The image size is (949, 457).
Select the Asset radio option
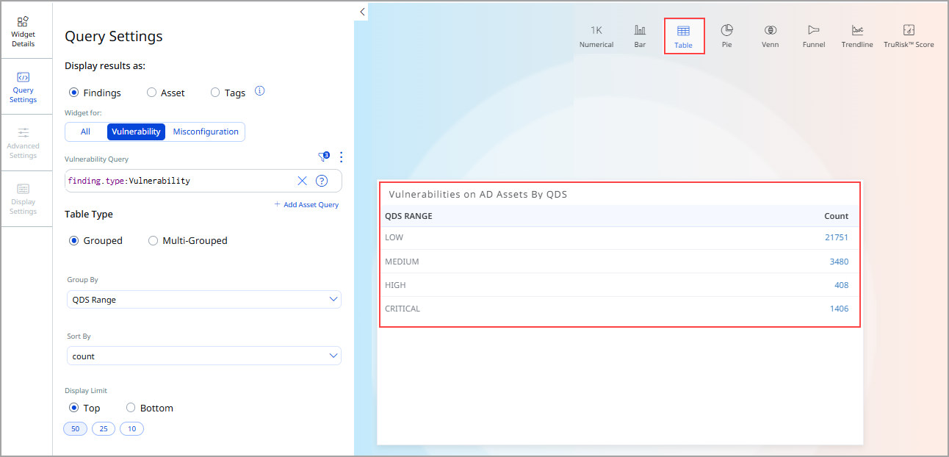click(166, 93)
